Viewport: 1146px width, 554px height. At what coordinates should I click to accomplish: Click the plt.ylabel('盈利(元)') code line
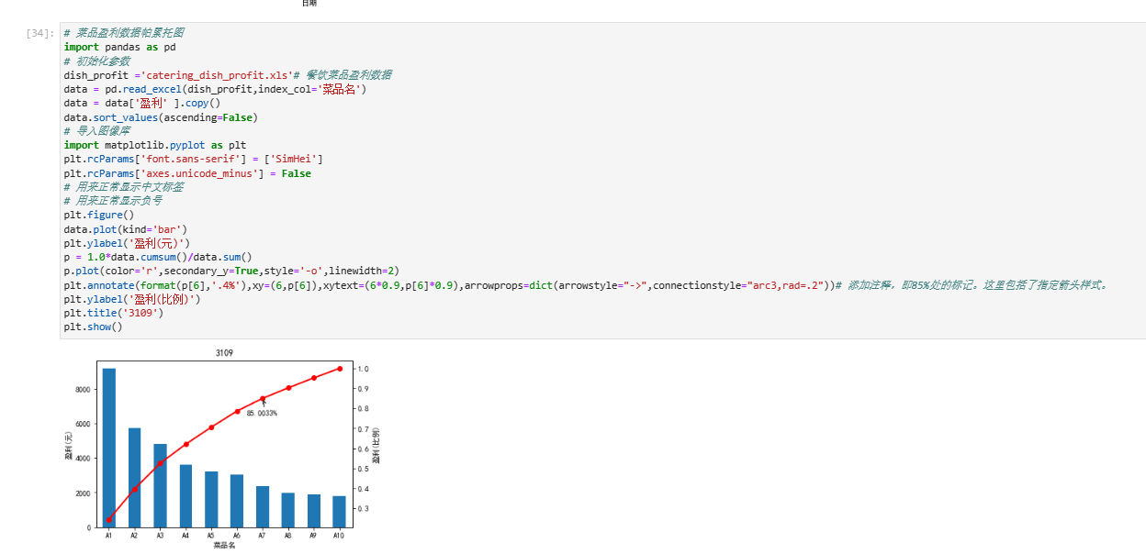[x=127, y=244]
